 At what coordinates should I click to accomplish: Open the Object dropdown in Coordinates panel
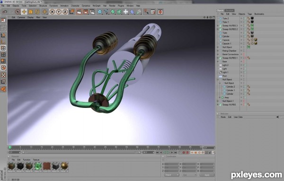pos(172,175)
